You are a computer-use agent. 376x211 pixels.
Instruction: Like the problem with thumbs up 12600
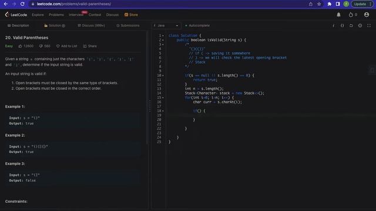click(26, 46)
